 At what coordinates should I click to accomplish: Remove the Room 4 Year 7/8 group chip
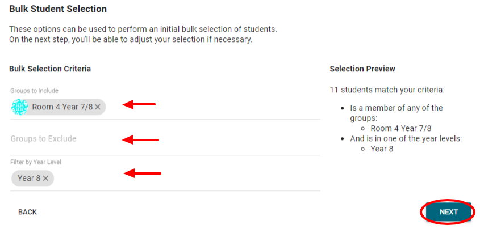(x=98, y=107)
